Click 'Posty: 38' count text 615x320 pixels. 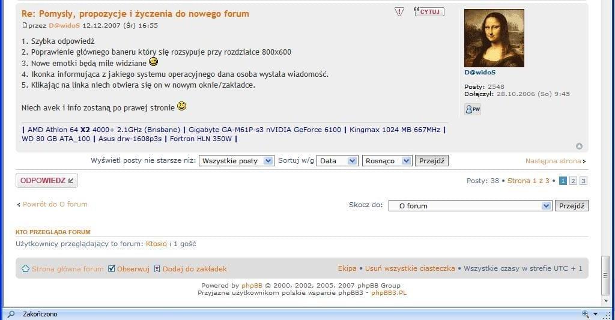click(482, 181)
